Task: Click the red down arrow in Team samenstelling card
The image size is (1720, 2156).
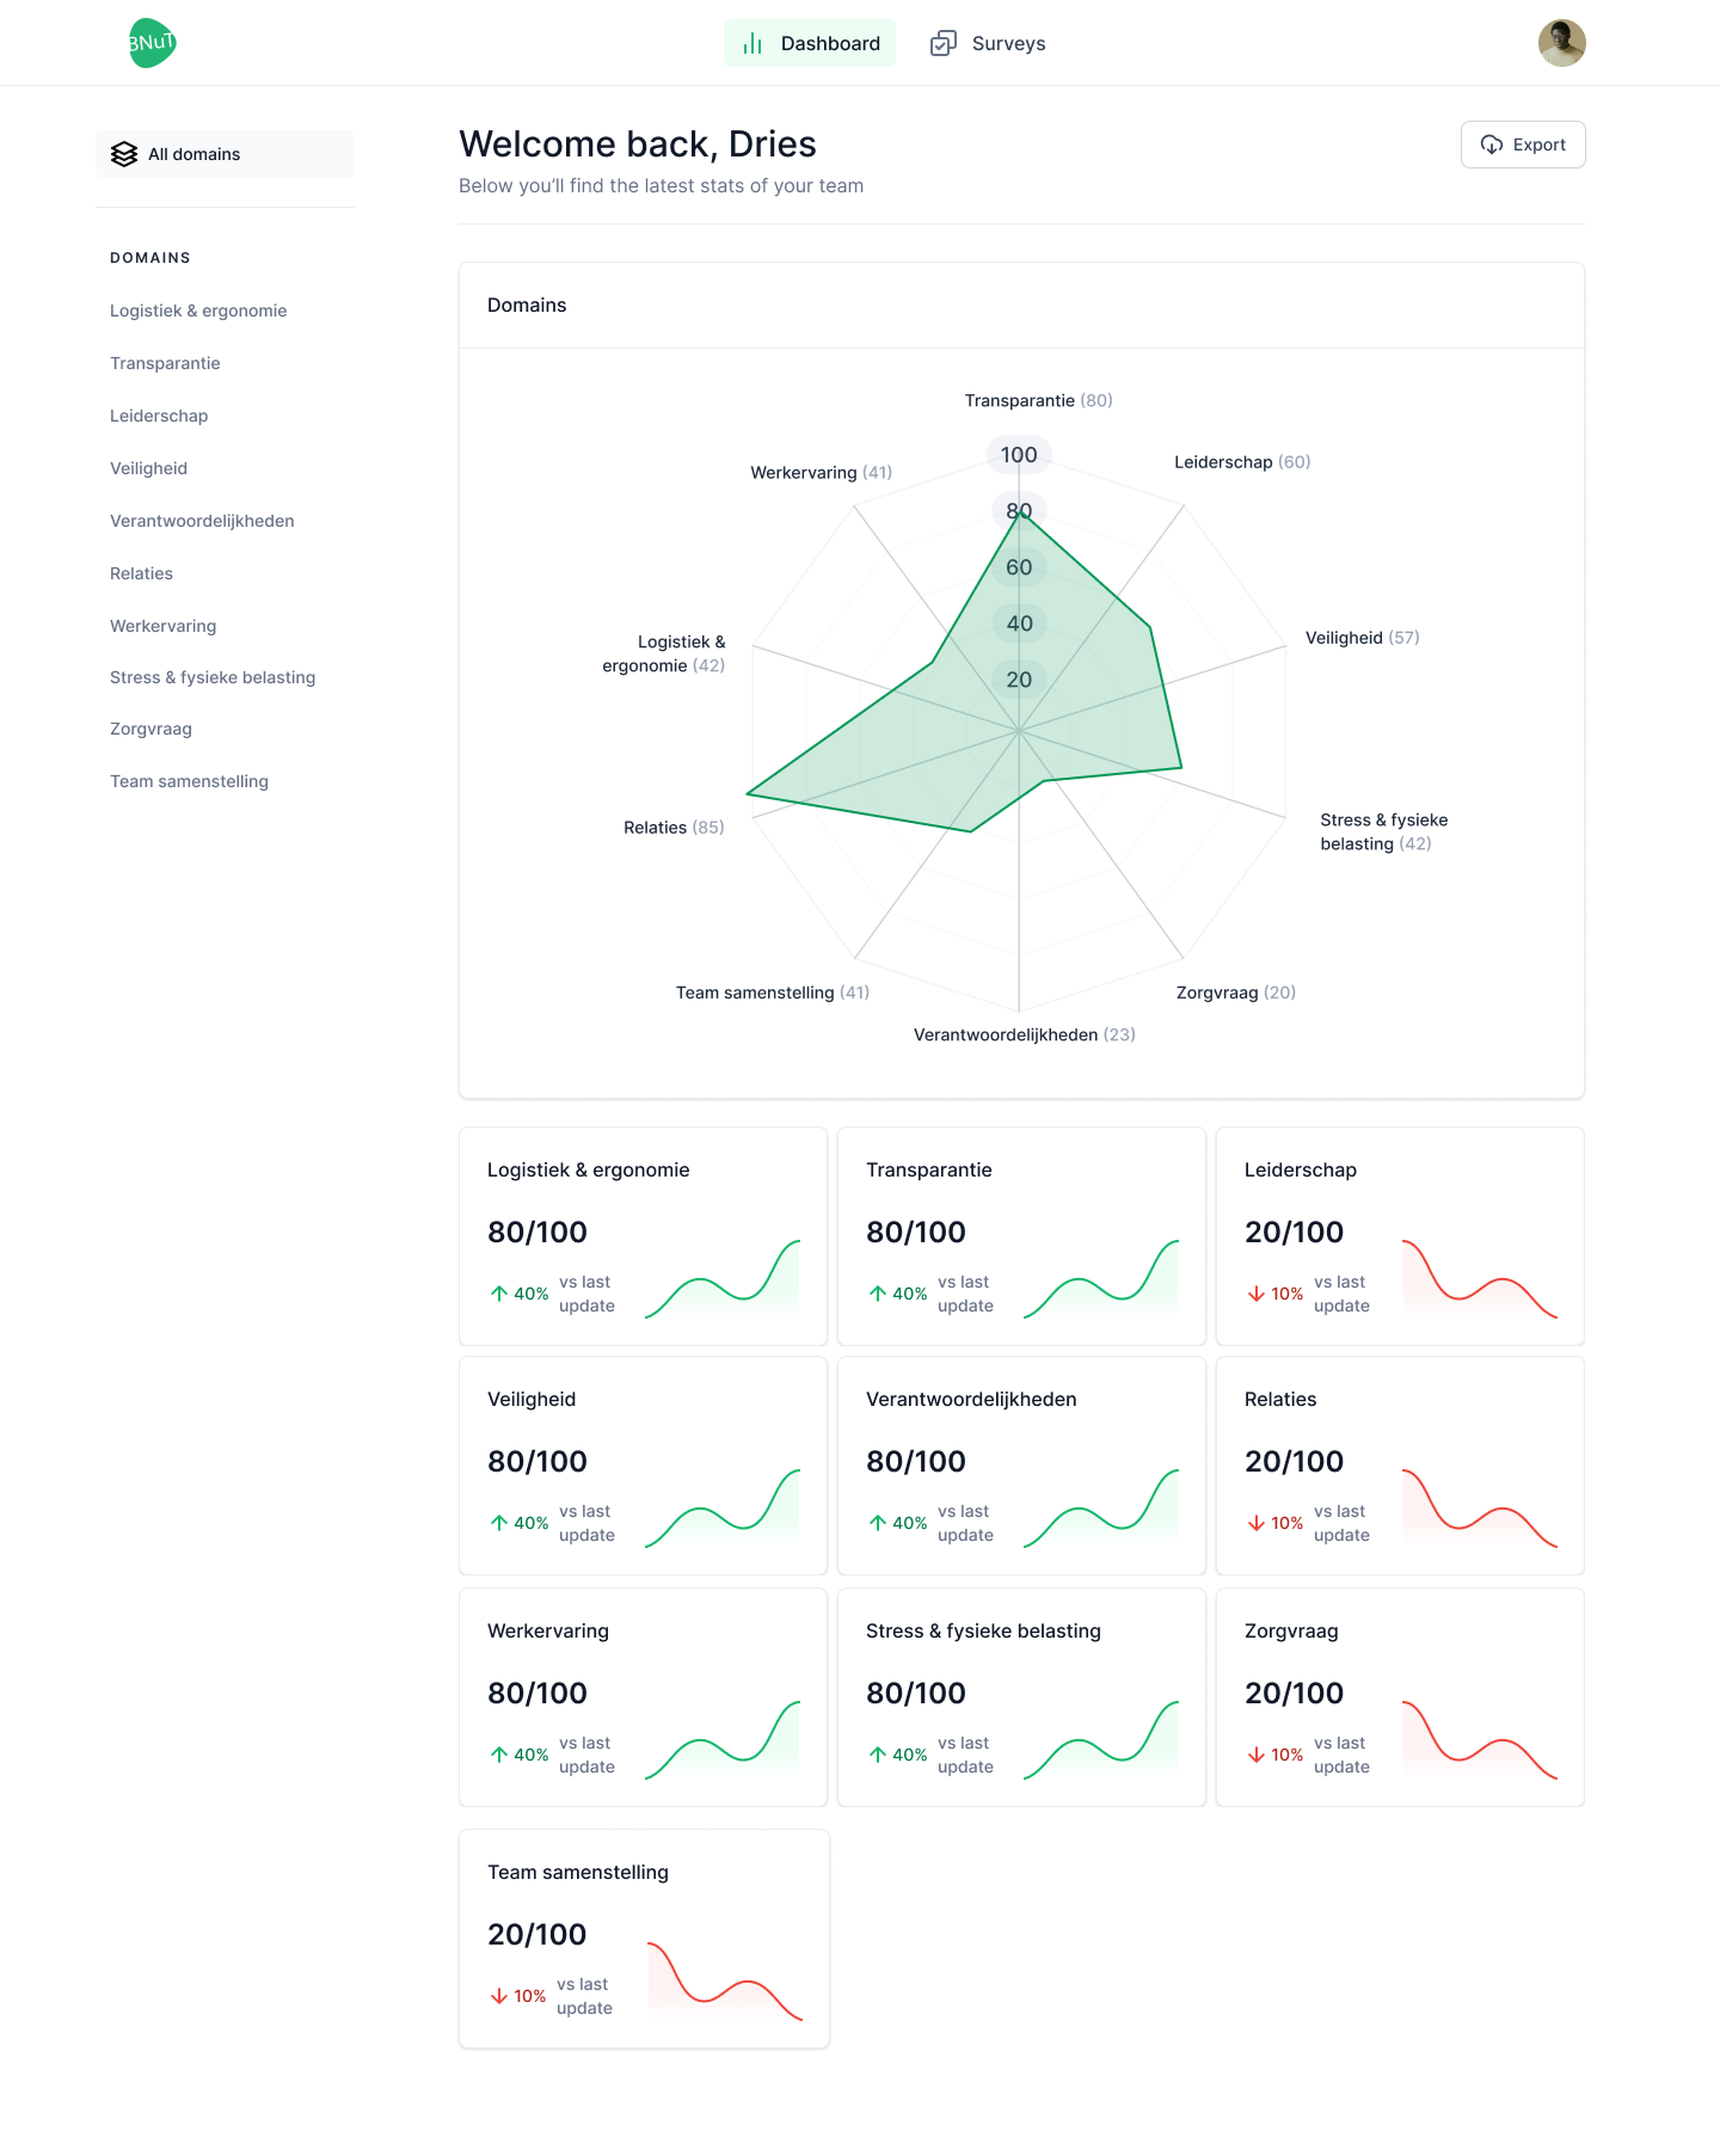Action: (499, 1996)
